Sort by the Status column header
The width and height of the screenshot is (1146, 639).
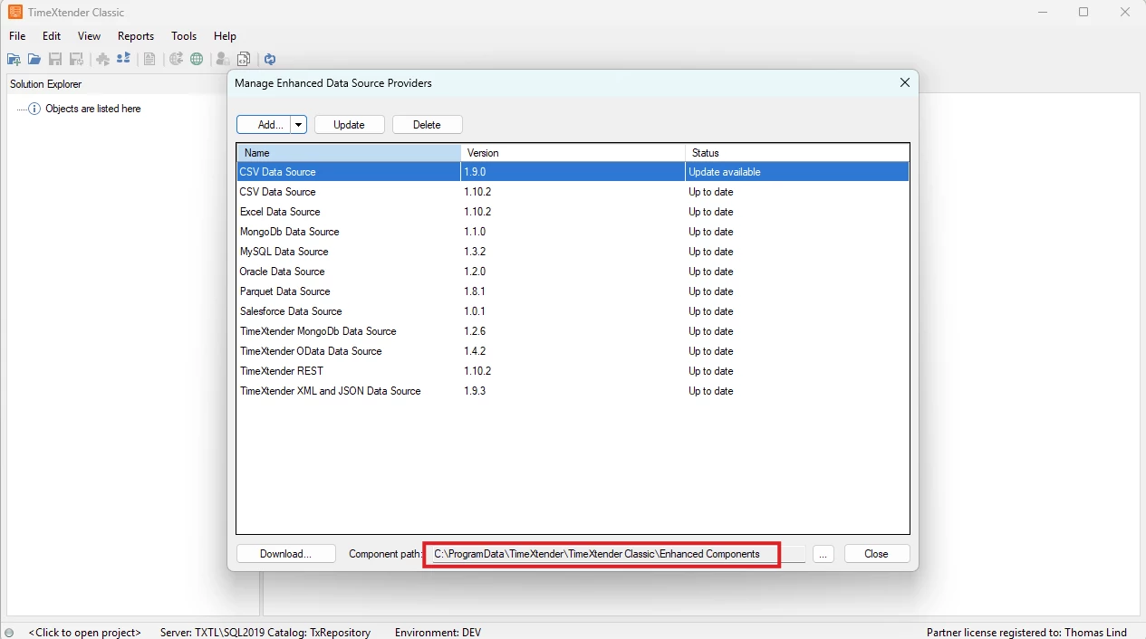(797, 153)
